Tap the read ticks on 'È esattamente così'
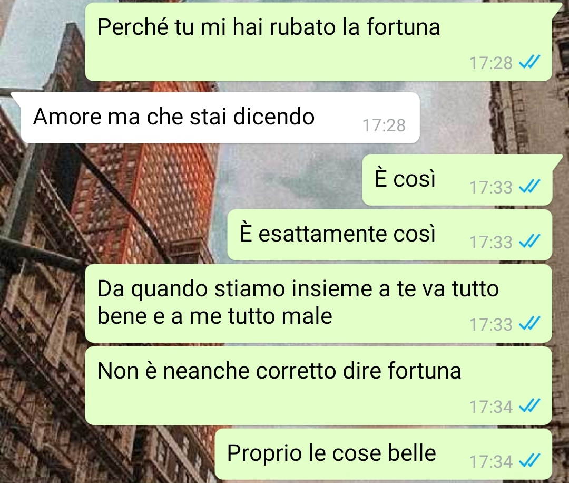 click(529, 242)
